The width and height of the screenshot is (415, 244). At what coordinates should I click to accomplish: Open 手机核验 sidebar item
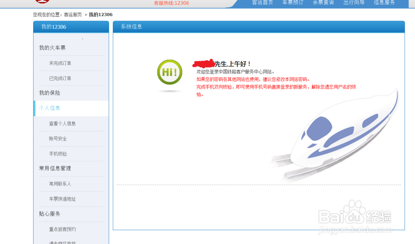click(58, 154)
